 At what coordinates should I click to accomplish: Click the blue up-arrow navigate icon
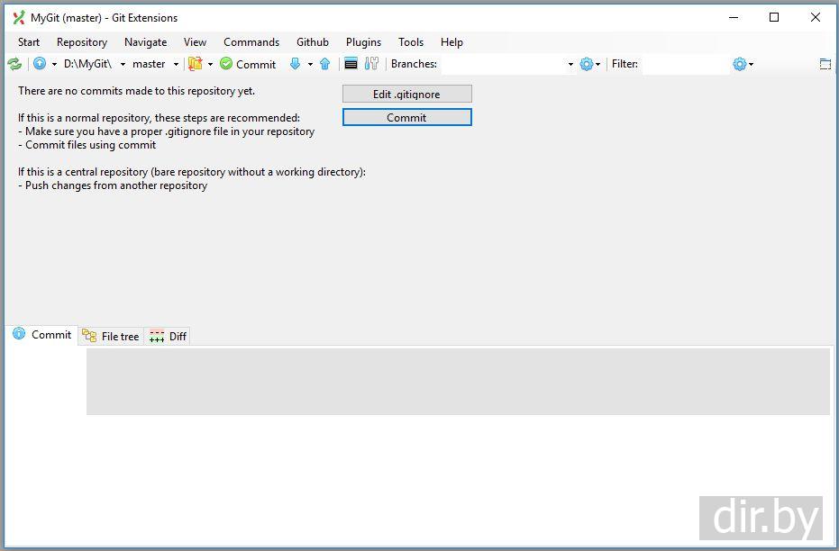pos(40,64)
